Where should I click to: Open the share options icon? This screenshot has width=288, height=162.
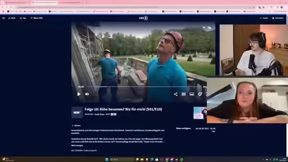(175, 94)
